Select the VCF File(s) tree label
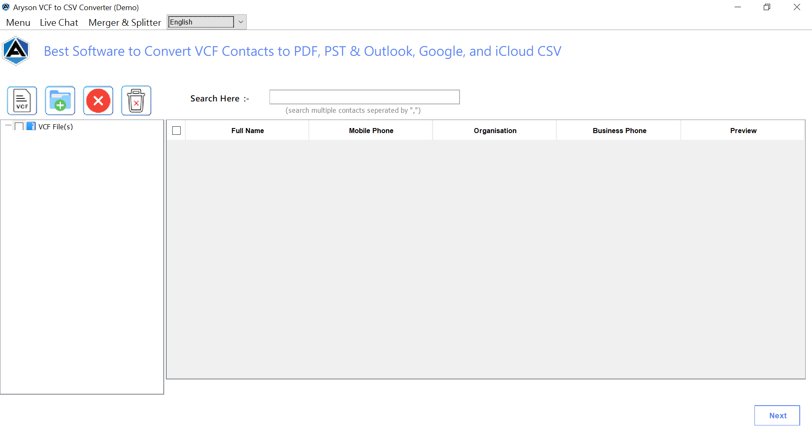The width and height of the screenshot is (812, 428). coord(55,127)
